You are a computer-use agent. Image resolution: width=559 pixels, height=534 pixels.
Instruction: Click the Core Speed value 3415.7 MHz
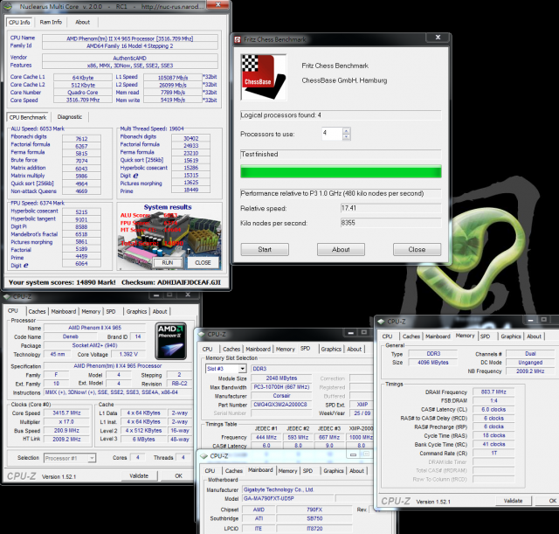click(x=66, y=413)
